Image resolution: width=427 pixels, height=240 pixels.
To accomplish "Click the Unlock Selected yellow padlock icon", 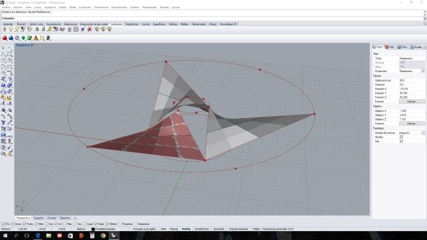I will click(x=49, y=29).
